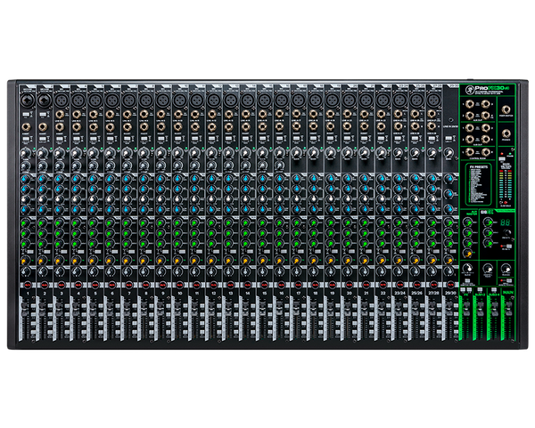Image resolution: width=535 pixels, height=428 pixels.
Task: Click the foot switch jack
Action: click(506, 109)
